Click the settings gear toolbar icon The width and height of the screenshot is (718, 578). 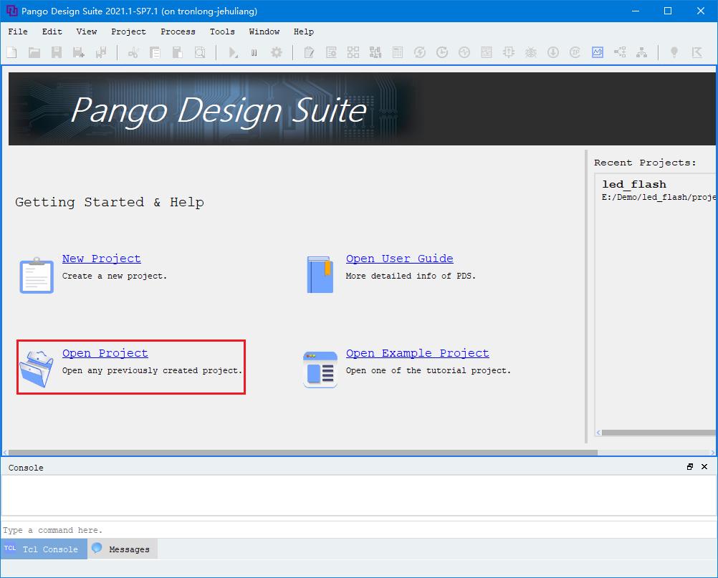277,52
